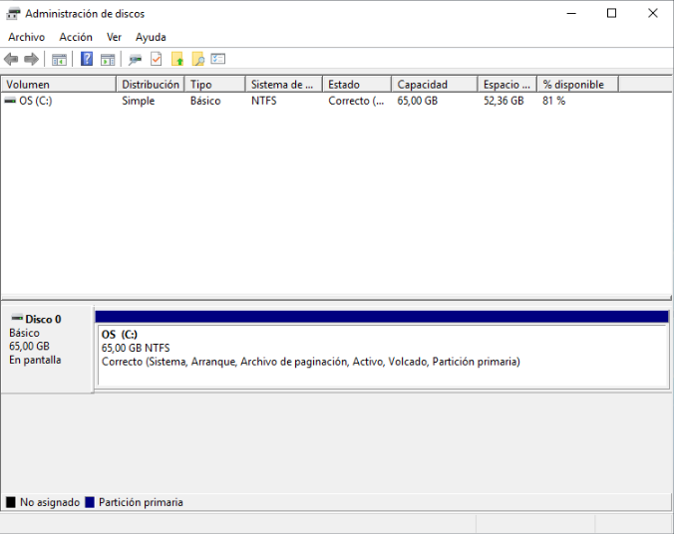Click the Back arrow toolbar icon
Screen dimensions: 674x534
pos(11,60)
